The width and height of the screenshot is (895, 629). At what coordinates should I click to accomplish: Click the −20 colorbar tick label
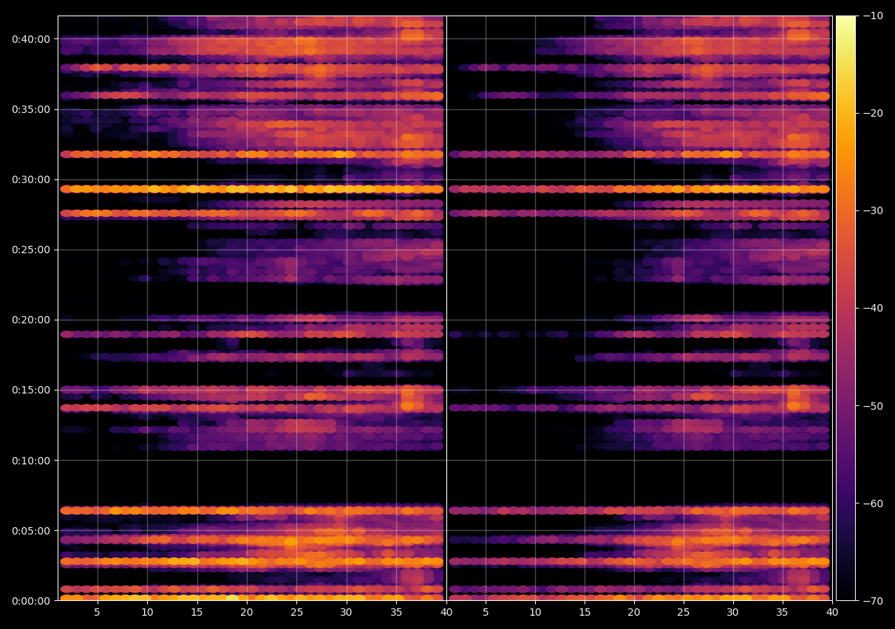[x=872, y=113]
